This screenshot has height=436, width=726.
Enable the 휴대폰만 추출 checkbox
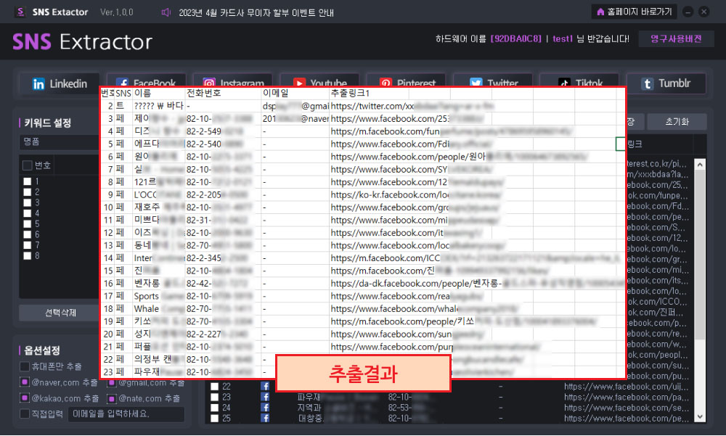[x=25, y=366]
